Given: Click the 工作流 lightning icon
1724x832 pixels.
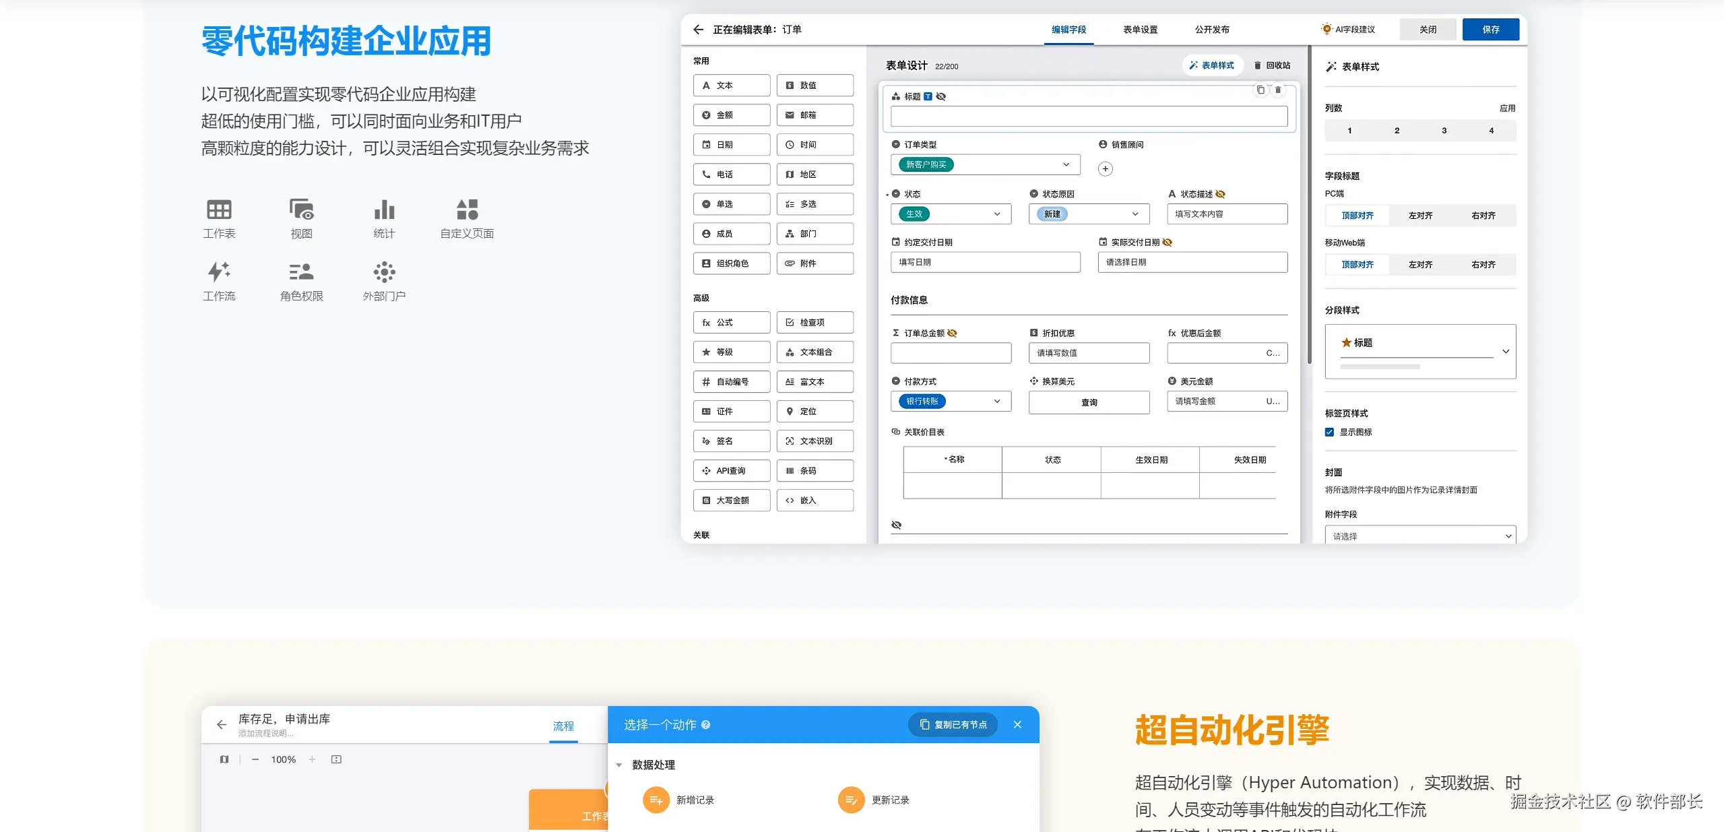Looking at the screenshot, I should tap(219, 272).
